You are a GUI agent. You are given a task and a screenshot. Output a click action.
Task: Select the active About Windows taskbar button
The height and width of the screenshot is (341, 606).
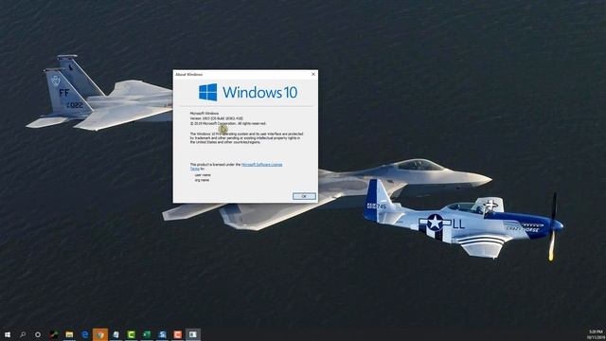[193, 334]
